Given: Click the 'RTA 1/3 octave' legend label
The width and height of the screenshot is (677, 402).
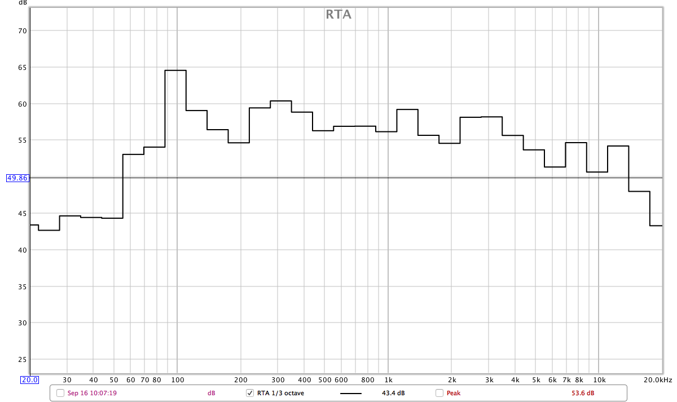Looking at the screenshot, I should pyautogui.click(x=280, y=393).
